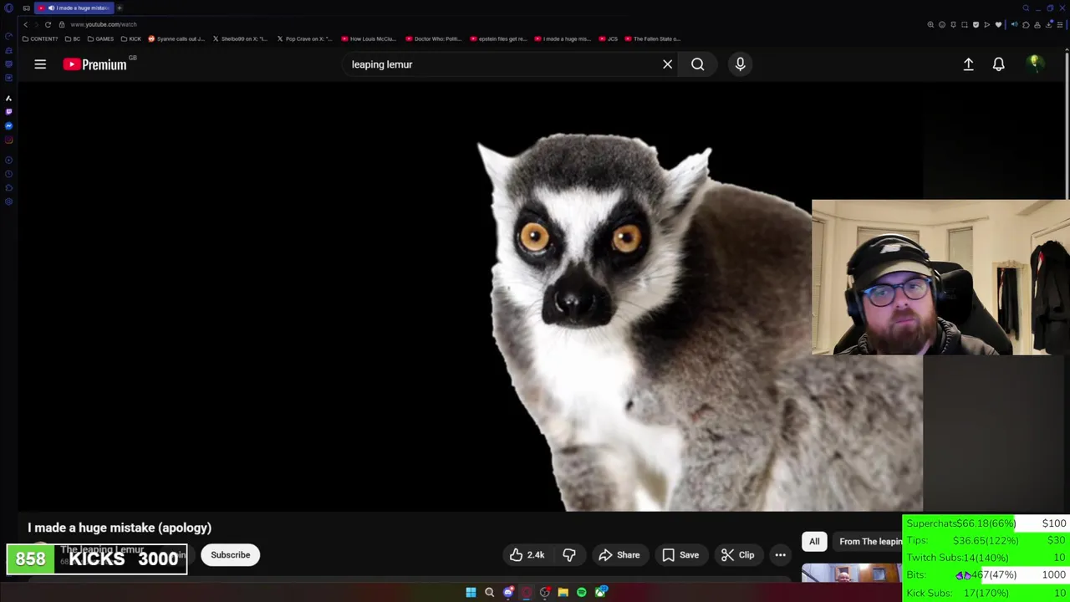
Task: Open Spotify from the taskbar
Action: [581, 593]
